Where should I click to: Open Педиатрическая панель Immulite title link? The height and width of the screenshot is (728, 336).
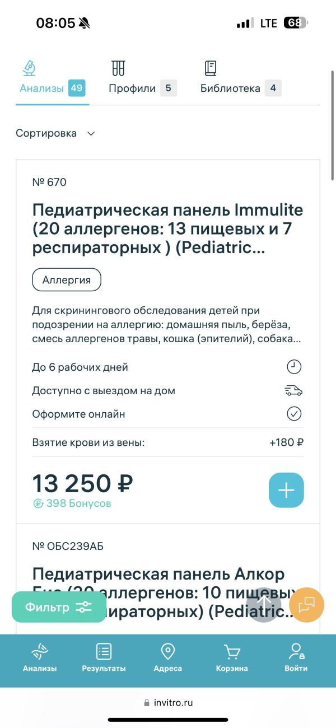click(x=167, y=229)
